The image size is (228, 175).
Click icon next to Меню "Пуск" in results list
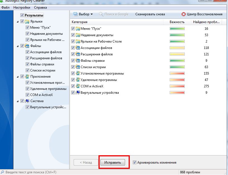[x=78, y=29]
